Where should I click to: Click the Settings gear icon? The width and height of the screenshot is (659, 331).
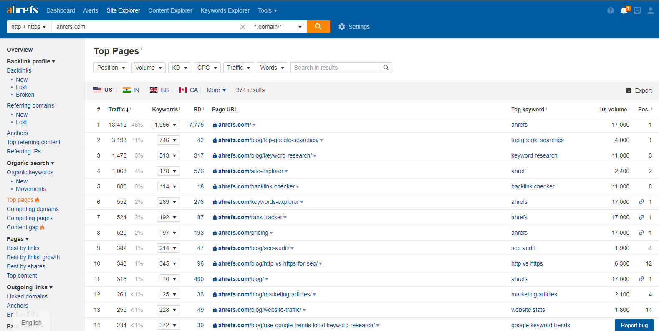point(342,27)
